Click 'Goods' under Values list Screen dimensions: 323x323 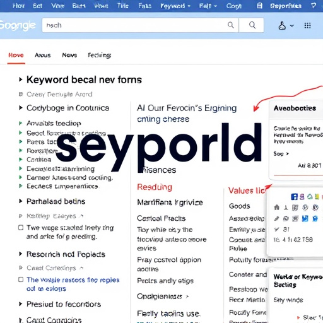[x=240, y=206]
